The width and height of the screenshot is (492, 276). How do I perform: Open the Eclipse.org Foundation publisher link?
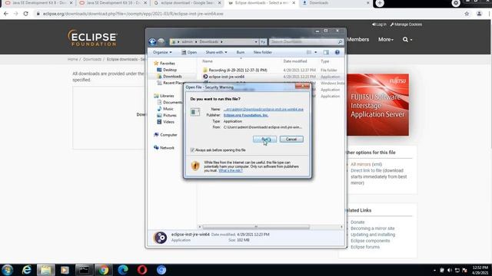(x=246, y=115)
